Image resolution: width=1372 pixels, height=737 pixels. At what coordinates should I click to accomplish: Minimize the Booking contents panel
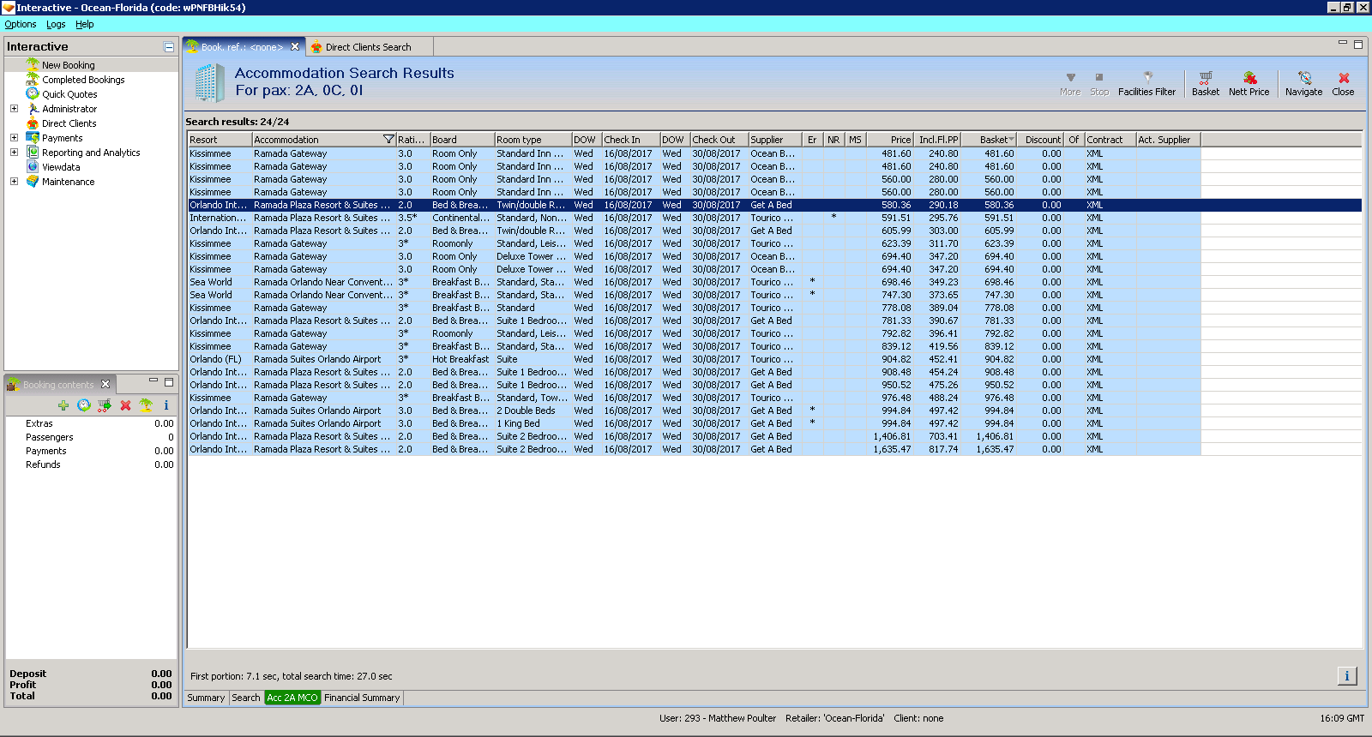pos(153,381)
